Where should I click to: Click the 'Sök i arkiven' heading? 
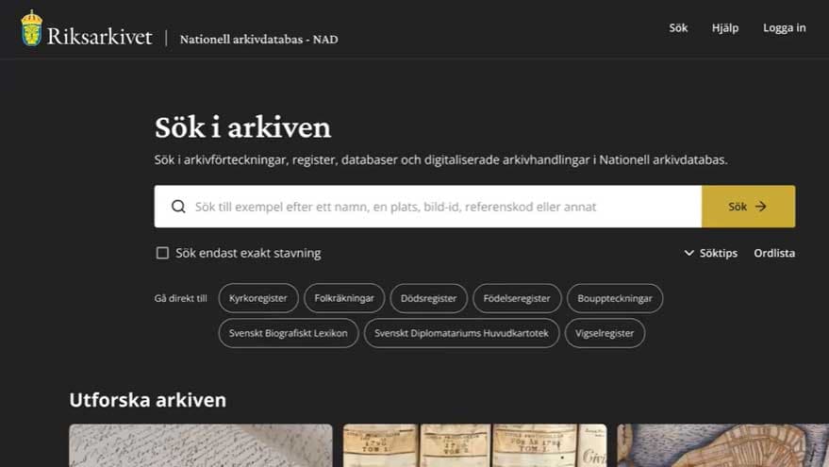tap(242, 127)
